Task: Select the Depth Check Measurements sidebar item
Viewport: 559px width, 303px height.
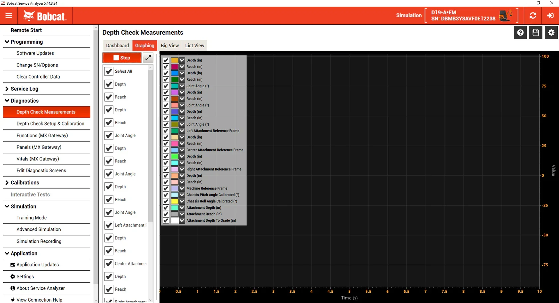Action: click(x=47, y=112)
